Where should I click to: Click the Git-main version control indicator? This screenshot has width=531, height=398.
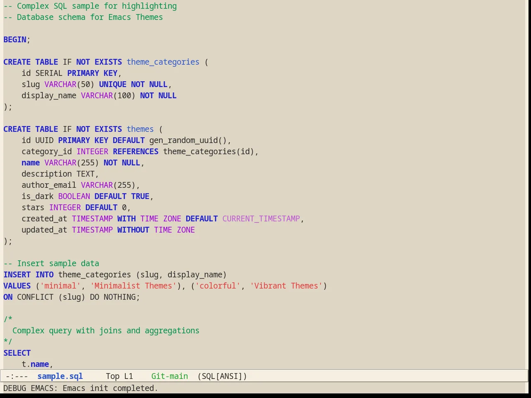170,376
